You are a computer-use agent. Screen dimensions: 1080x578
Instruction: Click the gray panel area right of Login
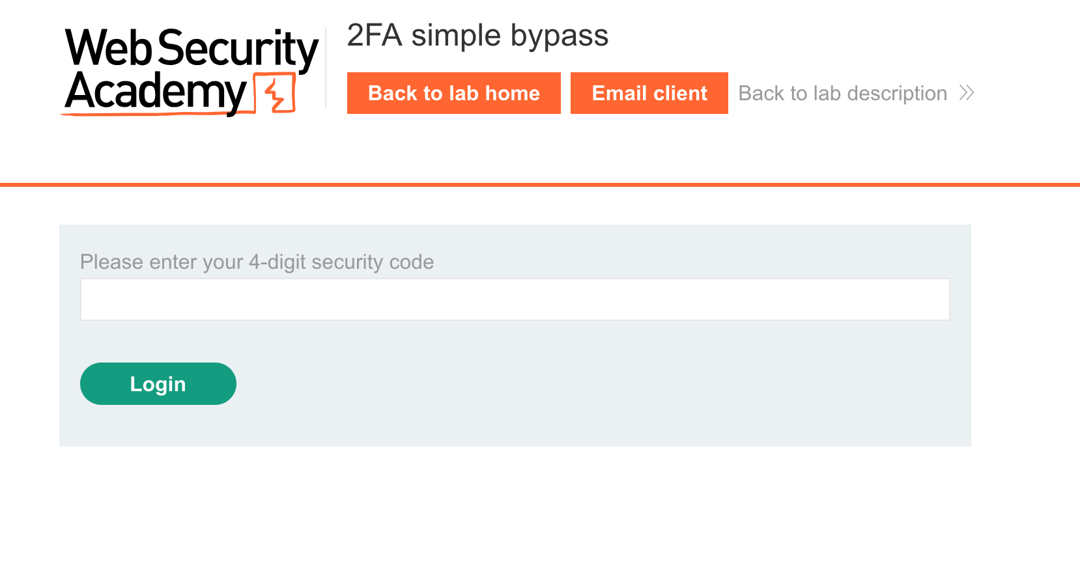tap(586, 384)
